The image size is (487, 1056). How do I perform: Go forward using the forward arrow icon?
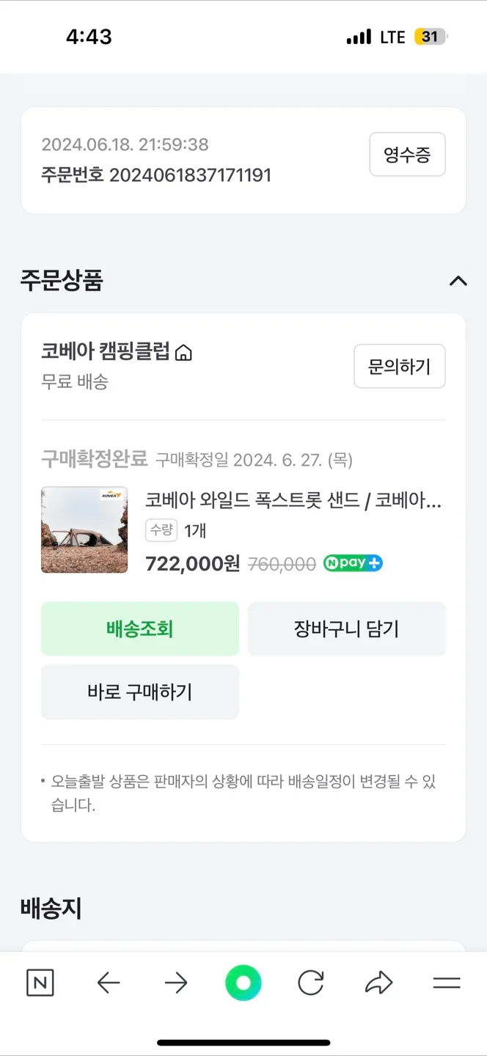tap(176, 983)
